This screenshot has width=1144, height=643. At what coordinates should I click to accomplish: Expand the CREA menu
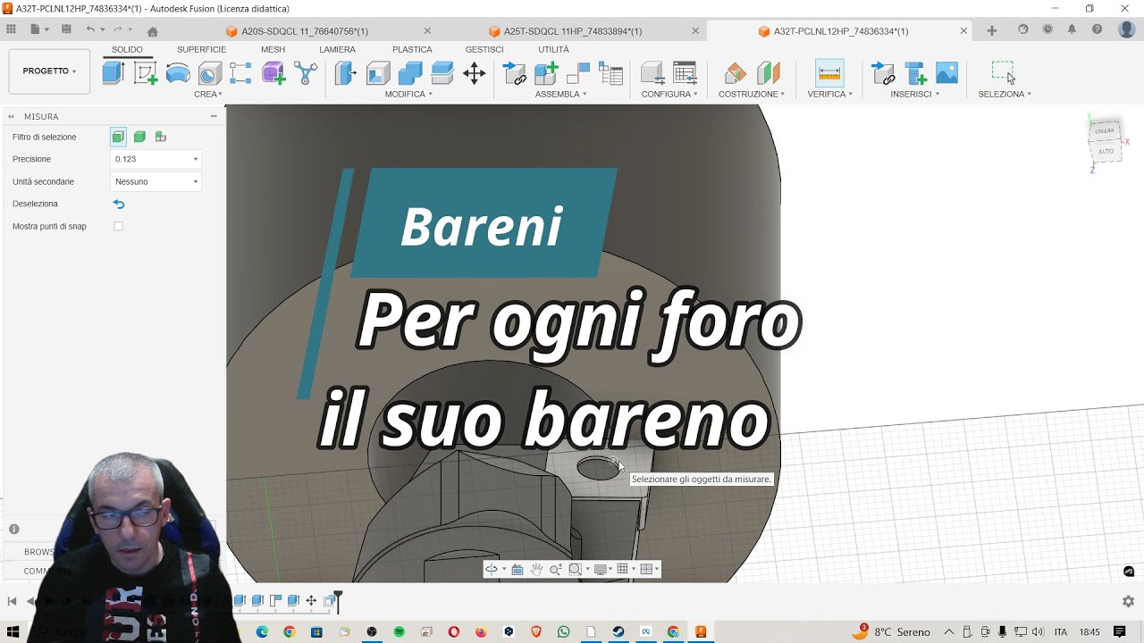pos(208,94)
